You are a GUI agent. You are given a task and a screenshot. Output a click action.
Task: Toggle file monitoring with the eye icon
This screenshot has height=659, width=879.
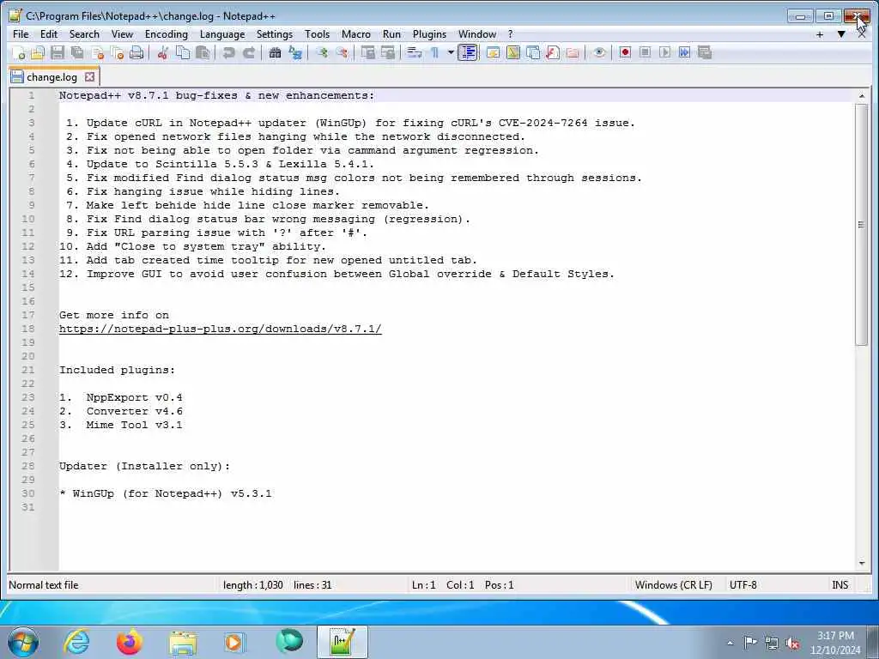[599, 52]
